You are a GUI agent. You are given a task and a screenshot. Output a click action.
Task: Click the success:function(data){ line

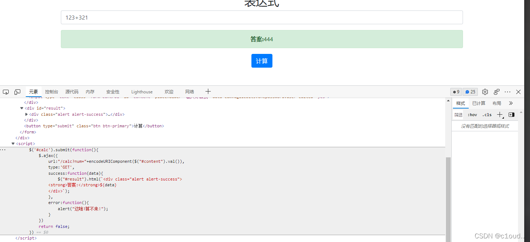(x=76, y=173)
